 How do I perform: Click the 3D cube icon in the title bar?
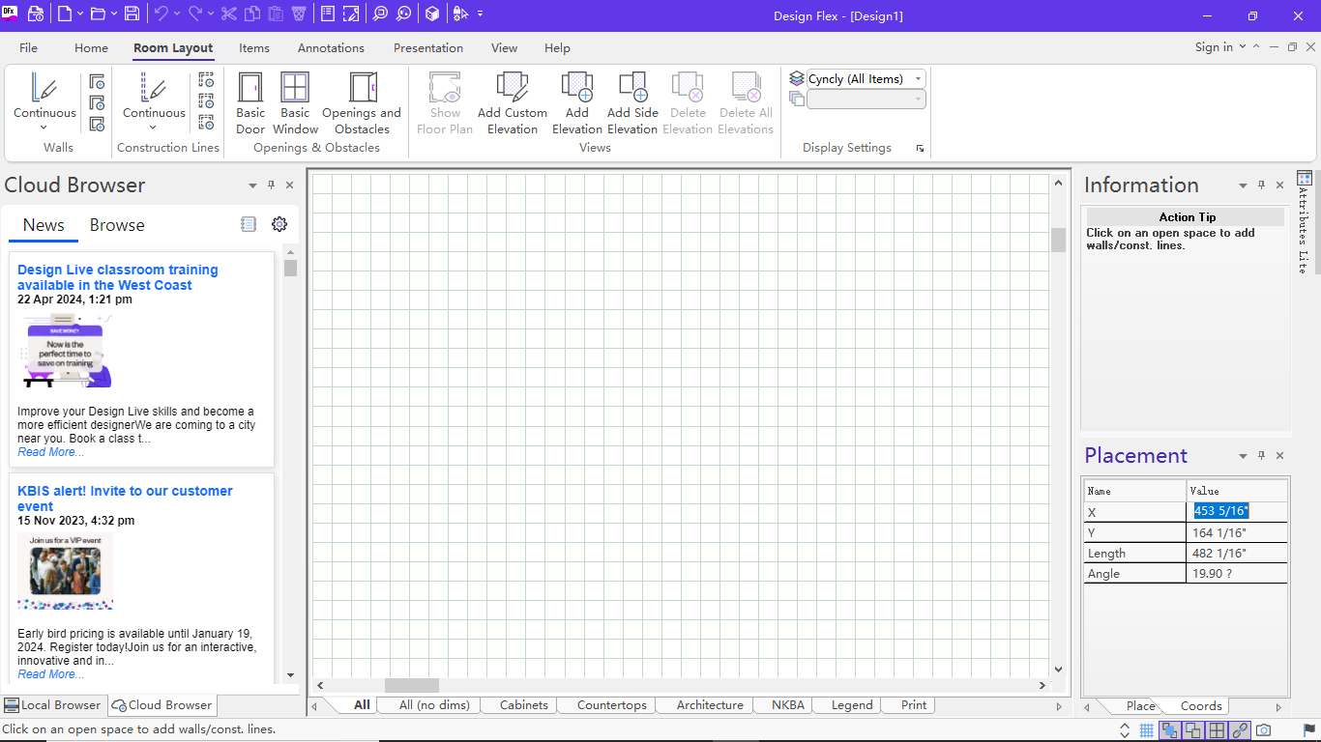click(x=432, y=14)
